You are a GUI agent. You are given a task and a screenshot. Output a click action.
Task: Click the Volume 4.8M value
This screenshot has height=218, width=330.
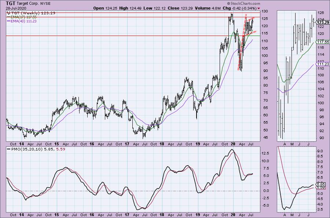[x=208, y=8]
